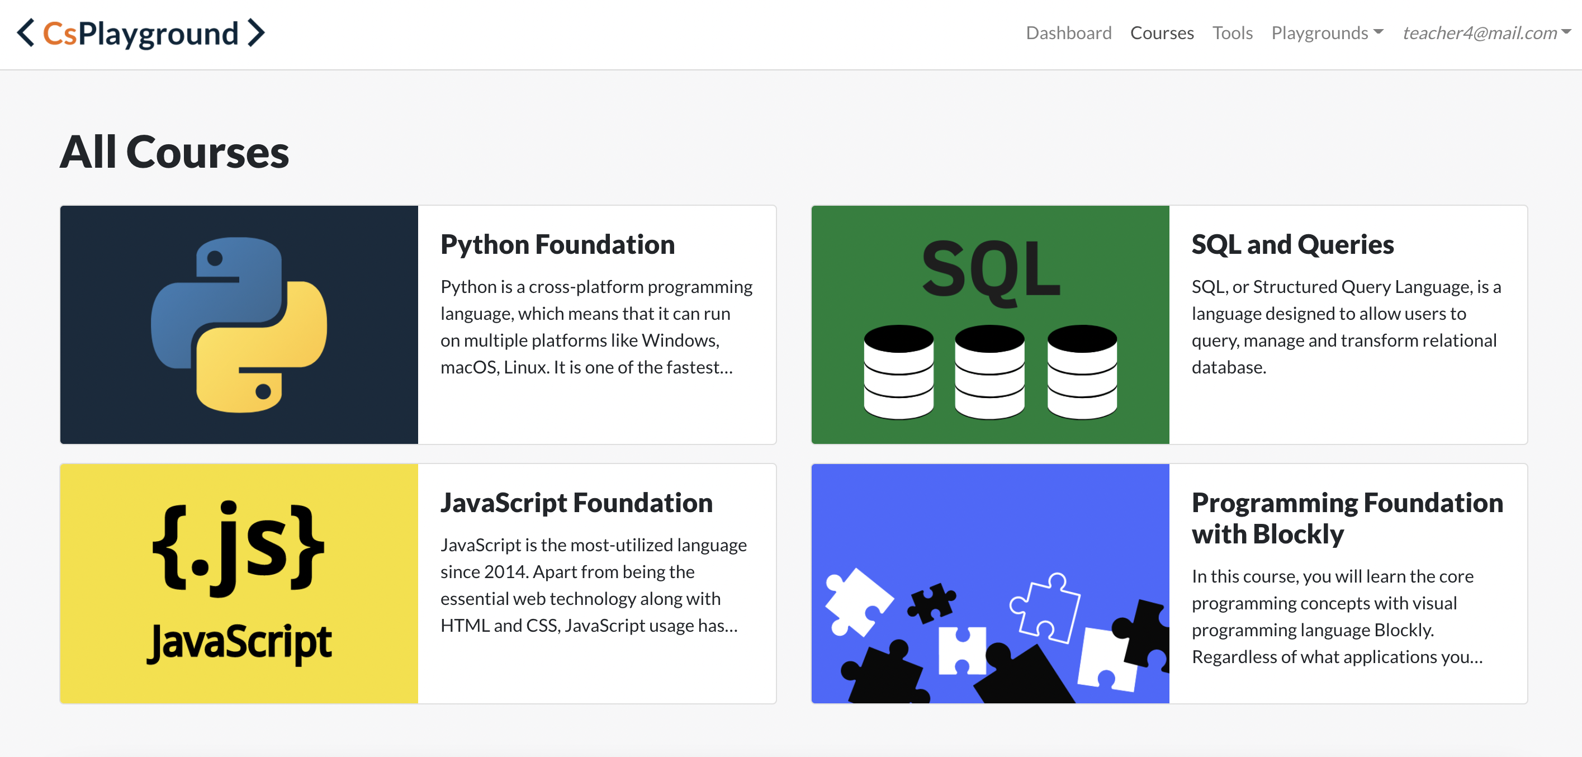Click the caret arrow beside Playgrounds

point(1379,31)
